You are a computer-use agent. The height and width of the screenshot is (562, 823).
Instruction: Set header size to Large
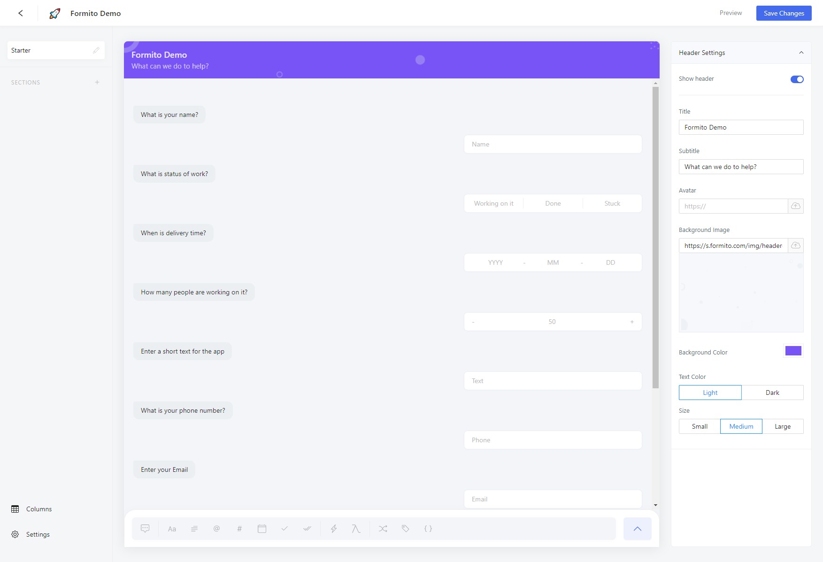(783, 426)
